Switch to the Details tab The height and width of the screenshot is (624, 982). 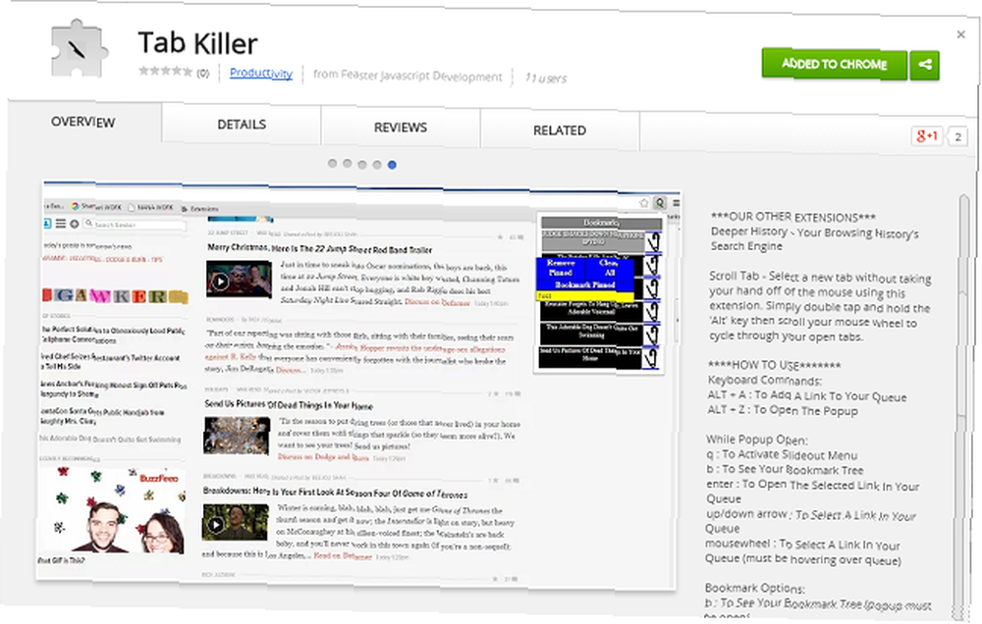coord(242,125)
